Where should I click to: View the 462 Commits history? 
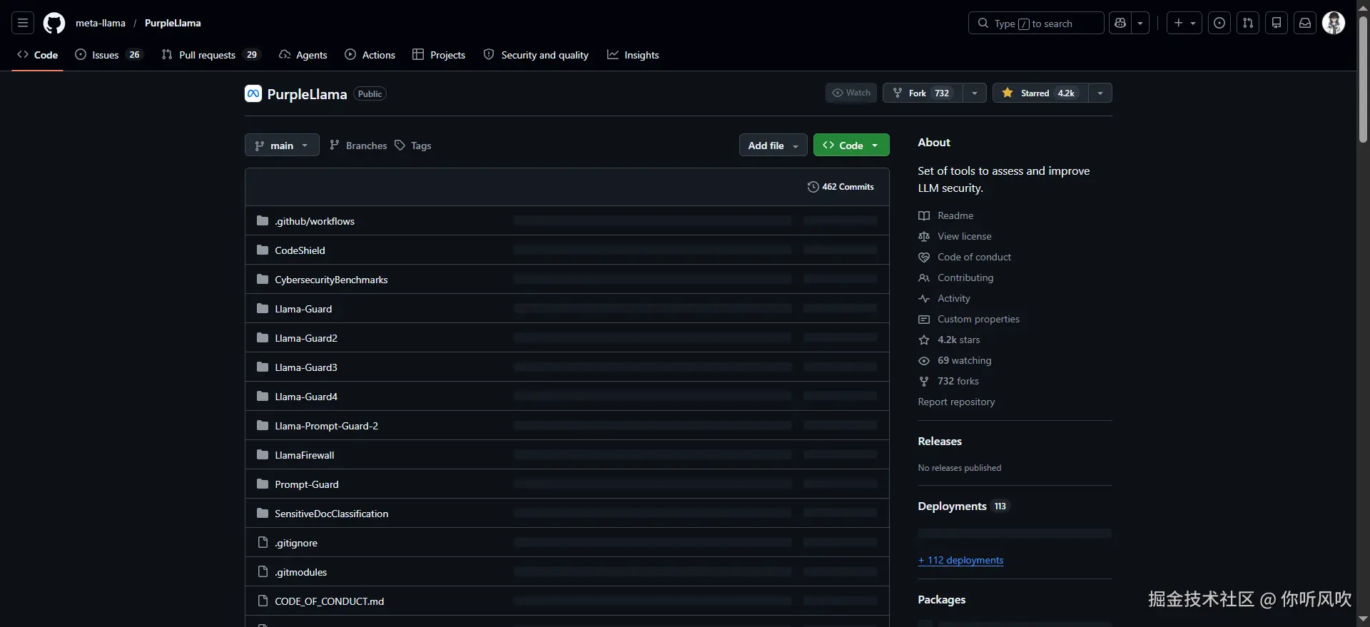coord(841,187)
